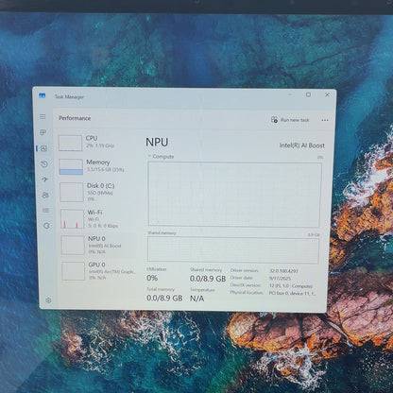
Task: Click the Utilization 0% value
Action: pyautogui.click(x=152, y=278)
